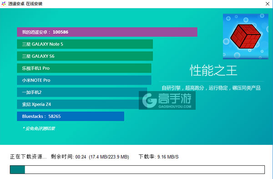Close the 逍遥安卓 installer window
This screenshot has height=179, width=273.
[268, 4]
